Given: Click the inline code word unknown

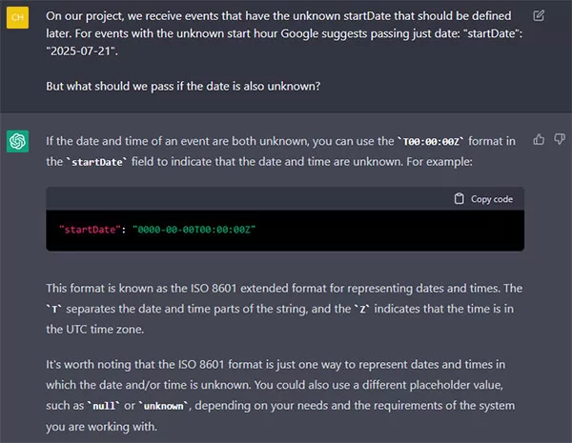Looking at the screenshot, I should coord(163,406).
